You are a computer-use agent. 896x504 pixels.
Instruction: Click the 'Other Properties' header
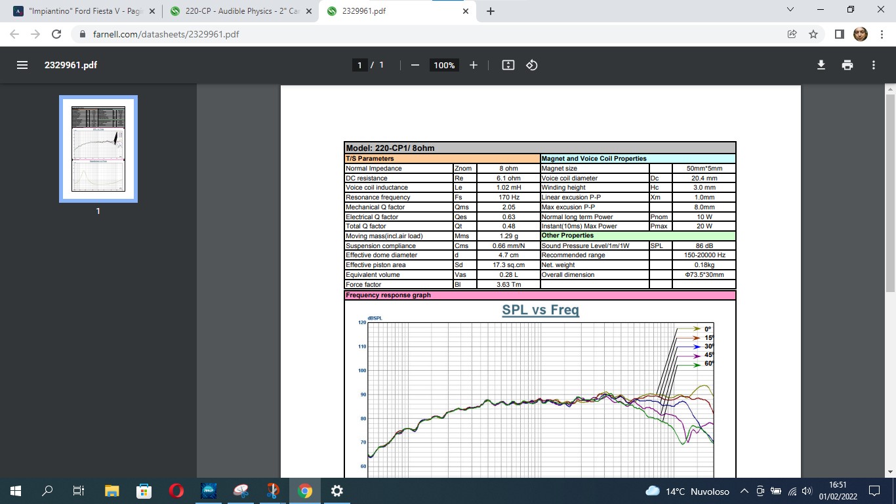pos(568,236)
